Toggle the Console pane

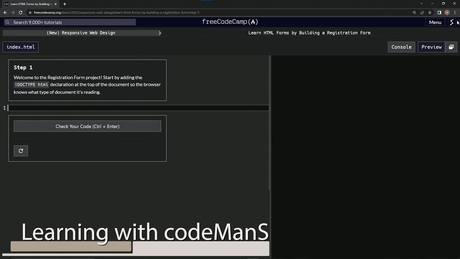[x=401, y=47]
